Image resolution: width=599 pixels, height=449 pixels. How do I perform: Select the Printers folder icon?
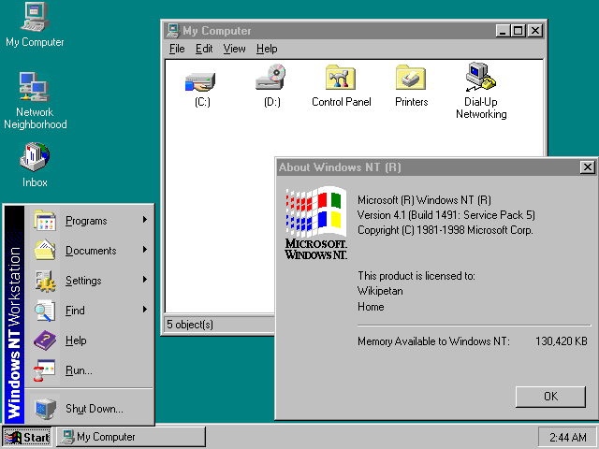(x=411, y=78)
